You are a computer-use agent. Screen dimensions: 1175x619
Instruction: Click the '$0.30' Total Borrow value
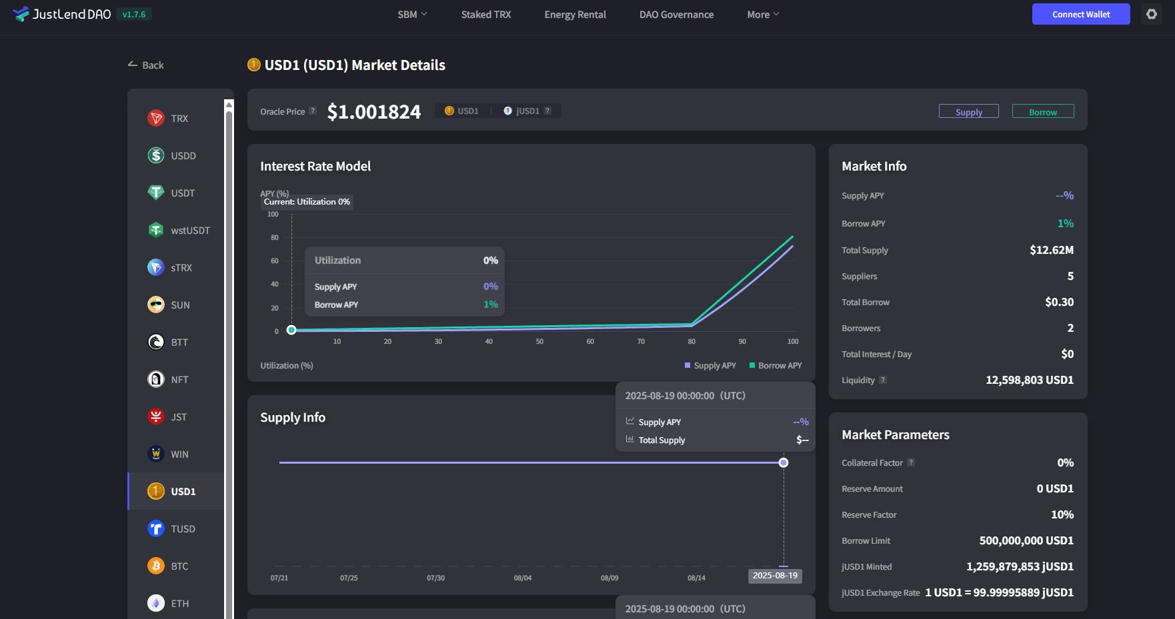[1060, 302]
